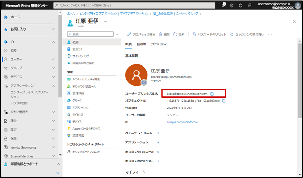Open アプリの登録 sidebar link
303x178 pixels.
pyautogui.click(x=19, y=103)
